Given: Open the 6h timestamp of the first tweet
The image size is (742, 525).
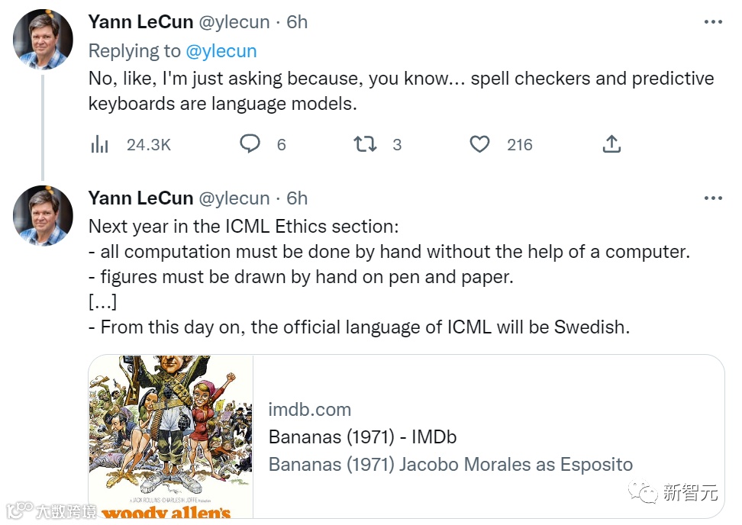Looking at the screenshot, I should coord(297,22).
